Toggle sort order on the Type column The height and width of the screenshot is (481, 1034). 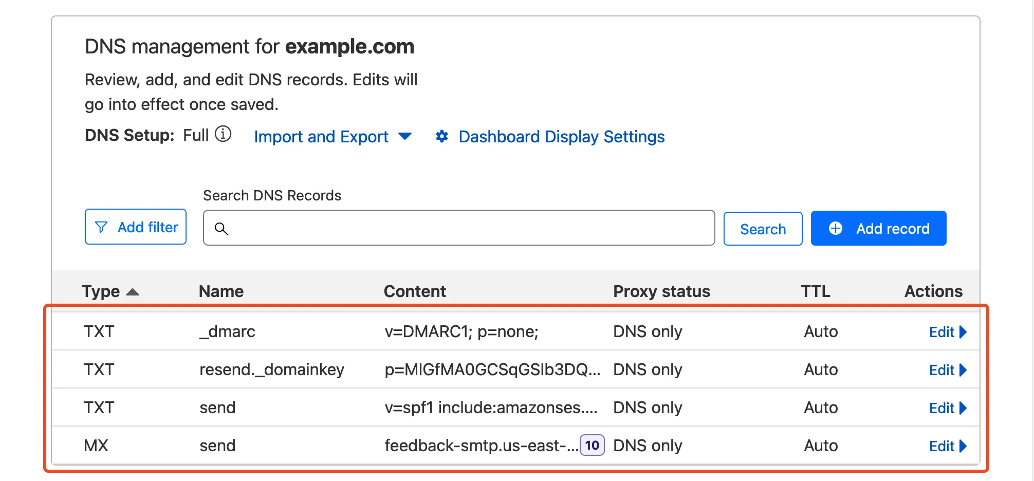pyautogui.click(x=133, y=291)
